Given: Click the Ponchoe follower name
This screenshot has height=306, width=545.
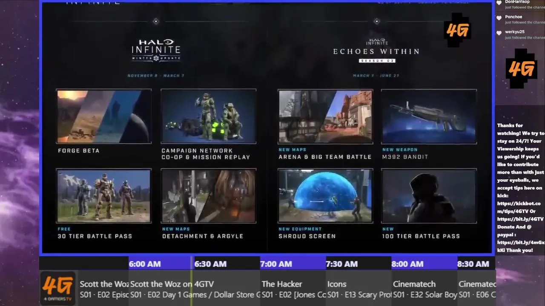Looking at the screenshot, I should point(513,17).
